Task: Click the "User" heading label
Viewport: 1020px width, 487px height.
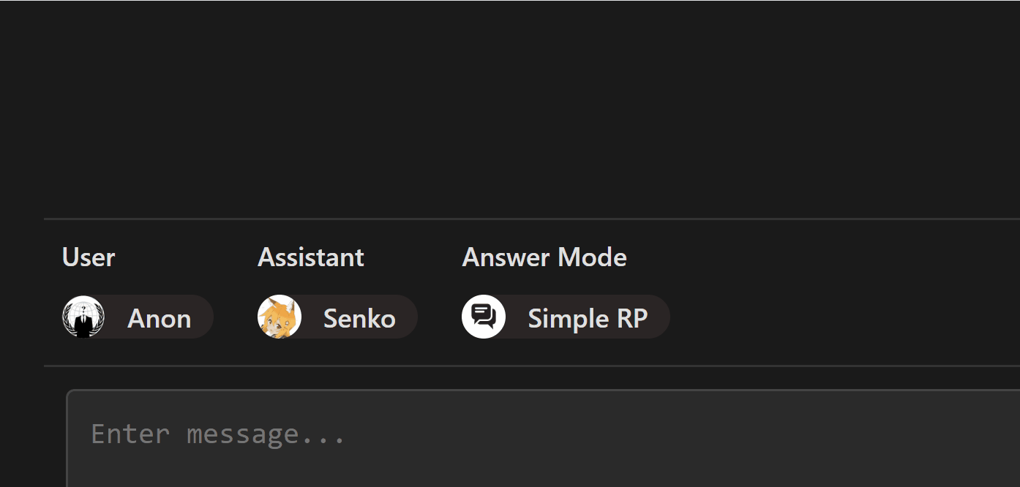Action: (x=89, y=257)
